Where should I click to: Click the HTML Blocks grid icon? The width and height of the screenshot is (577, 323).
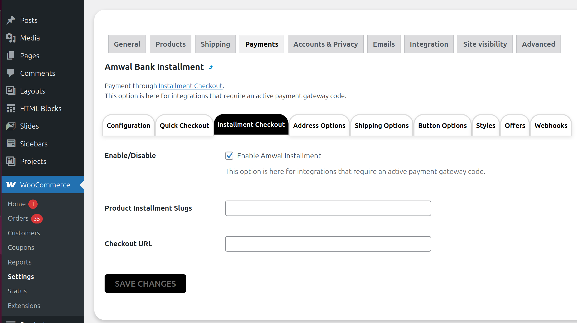point(11,109)
